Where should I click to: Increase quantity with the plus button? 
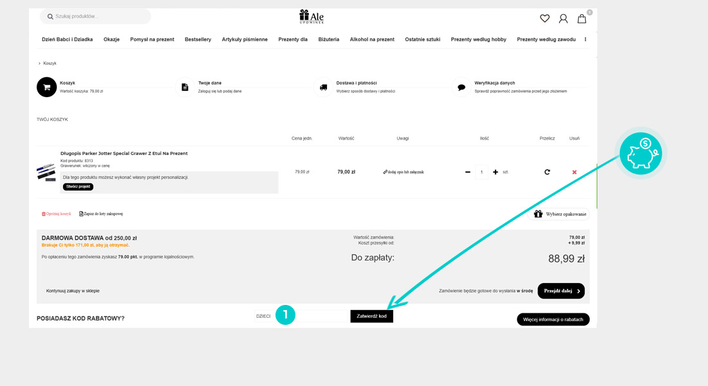point(496,172)
